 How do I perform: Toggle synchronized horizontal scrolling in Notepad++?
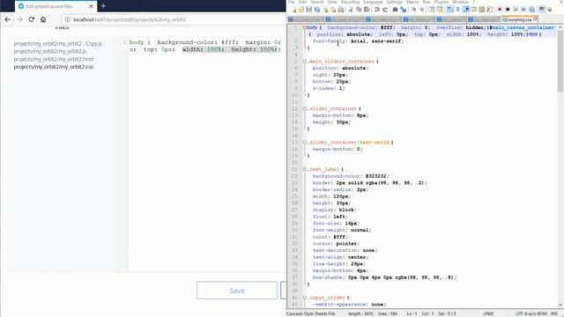pos(439,10)
